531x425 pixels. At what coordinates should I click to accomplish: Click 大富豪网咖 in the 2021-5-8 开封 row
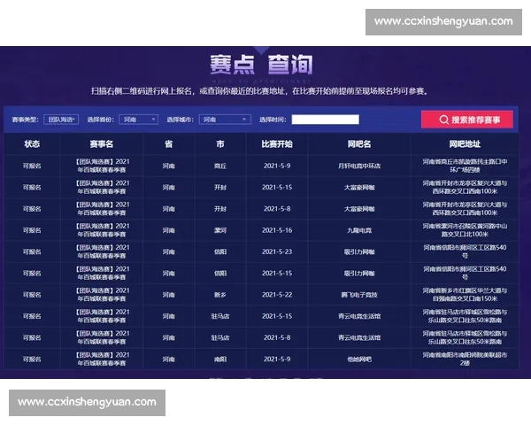[x=359, y=209]
